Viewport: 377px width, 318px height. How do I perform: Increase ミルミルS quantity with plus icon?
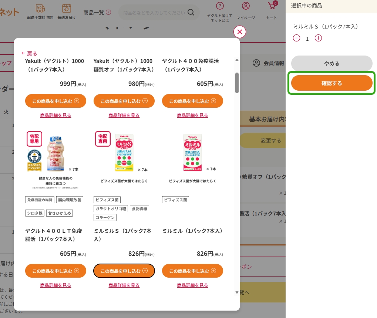[318, 38]
